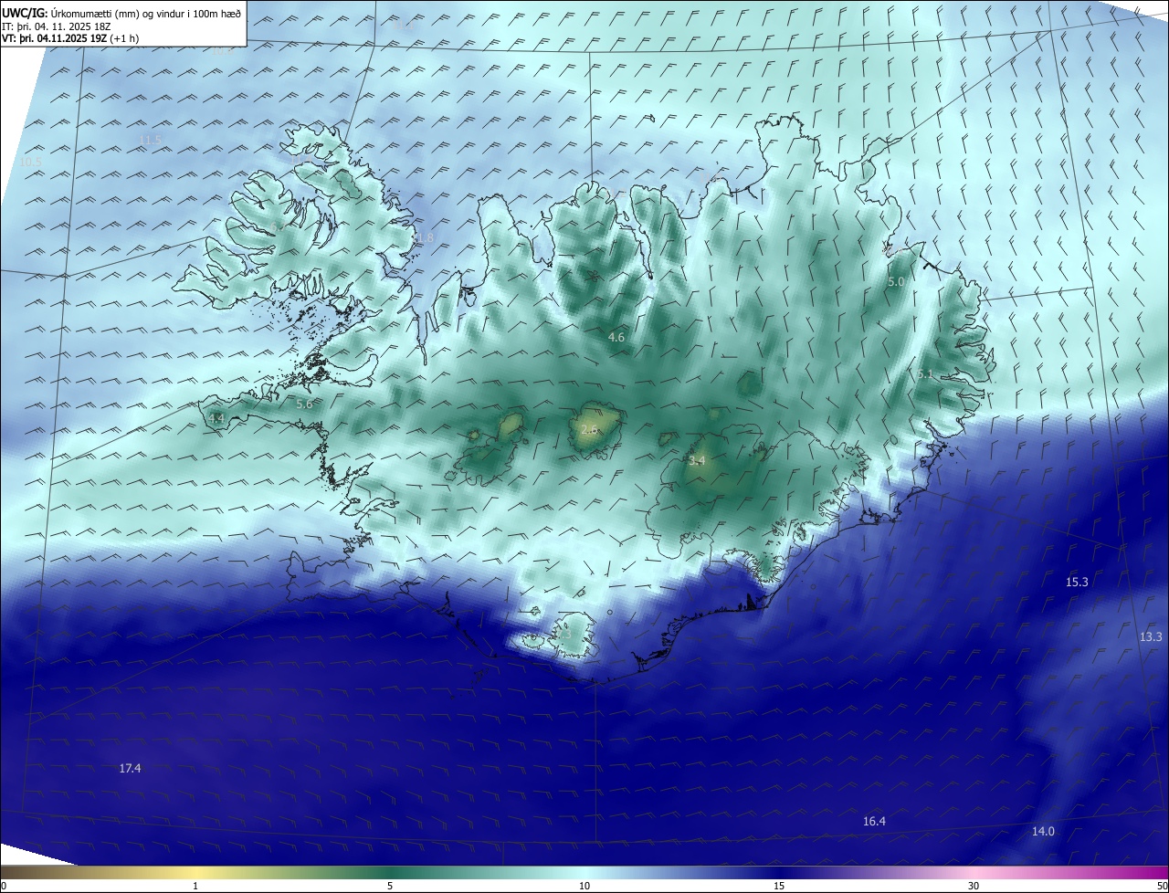Click the 15 tick on the color scale
The height and width of the screenshot is (893, 1169).
coord(779,887)
